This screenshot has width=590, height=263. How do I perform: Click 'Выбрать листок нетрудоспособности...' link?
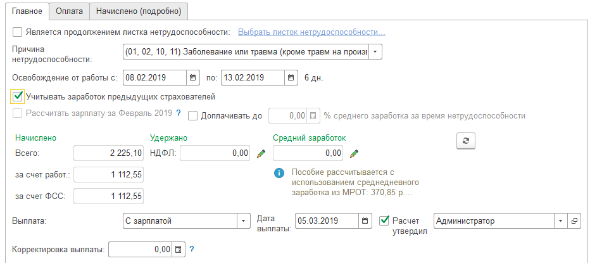click(311, 32)
